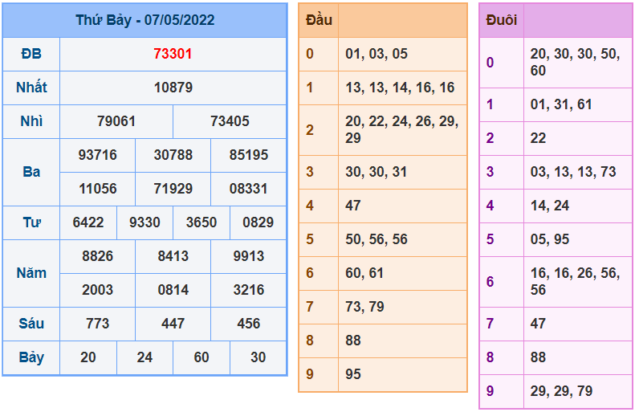Click the 'Bảy' row label
This screenshot has height=412, width=635.
point(31,357)
